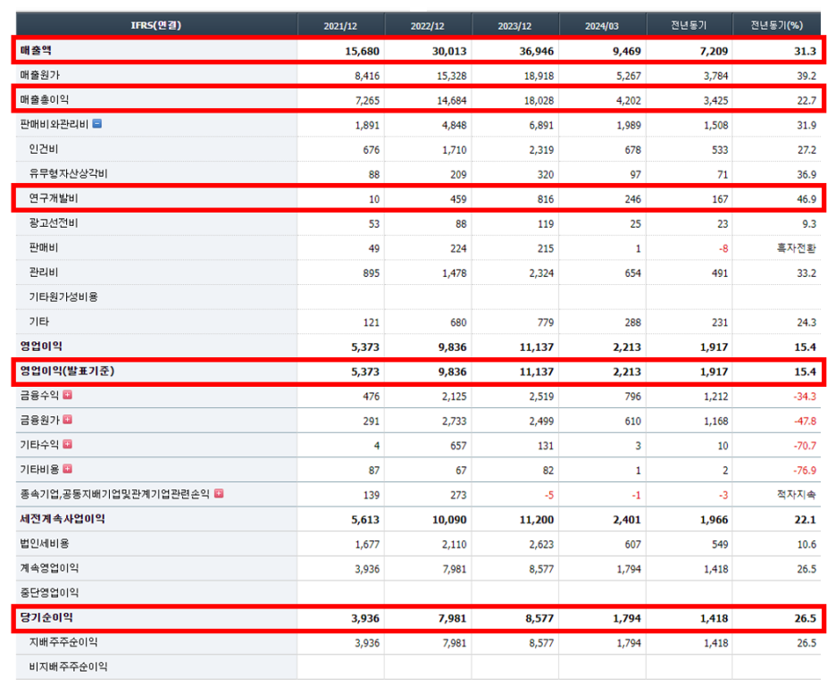This screenshot has width=836, height=686.
Task: Expand the 금융수익 row plus icon
Action: (x=67, y=395)
